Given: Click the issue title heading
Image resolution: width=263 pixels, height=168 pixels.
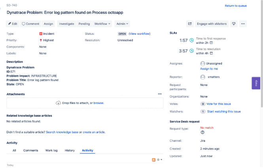Looking at the screenshot, I should (x=65, y=13).
